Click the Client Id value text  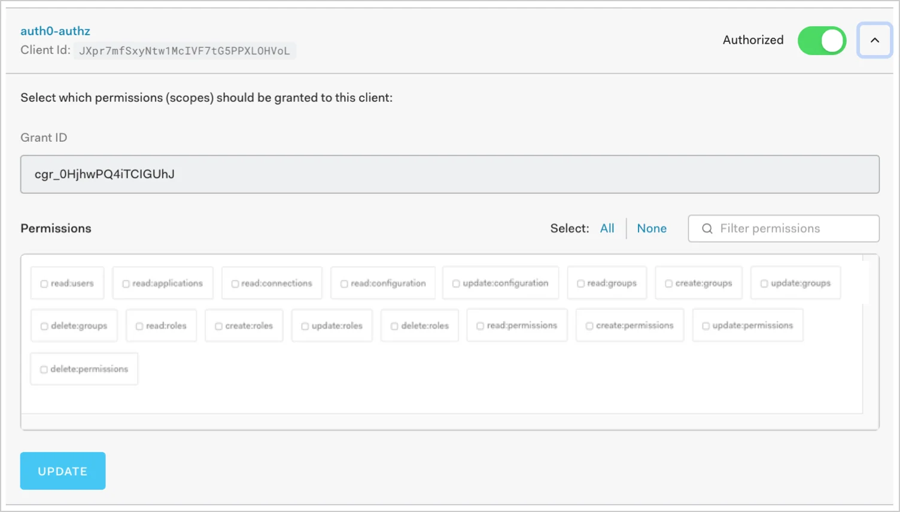tap(184, 51)
